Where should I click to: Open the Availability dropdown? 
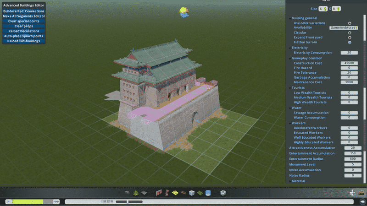[x=344, y=28]
